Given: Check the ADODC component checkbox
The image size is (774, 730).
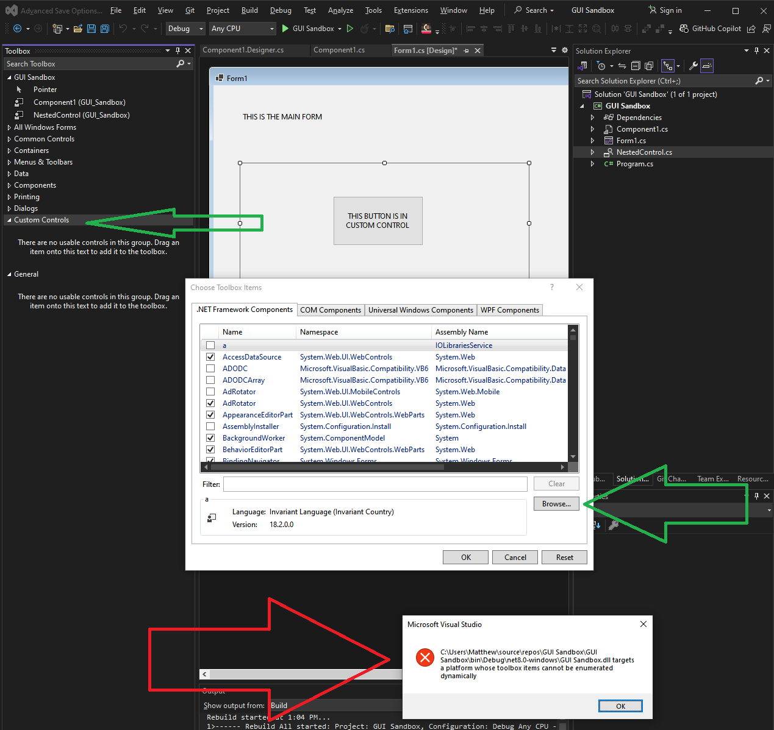Looking at the screenshot, I should click(x=210, y=368).
